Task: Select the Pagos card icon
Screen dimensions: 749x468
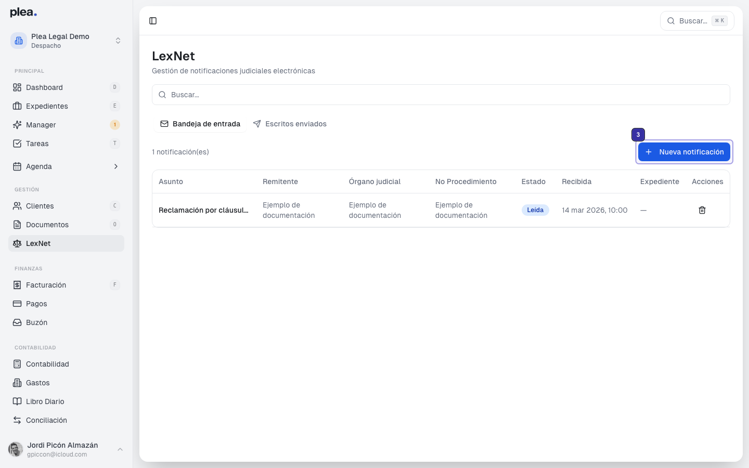Action: [17, 304]
